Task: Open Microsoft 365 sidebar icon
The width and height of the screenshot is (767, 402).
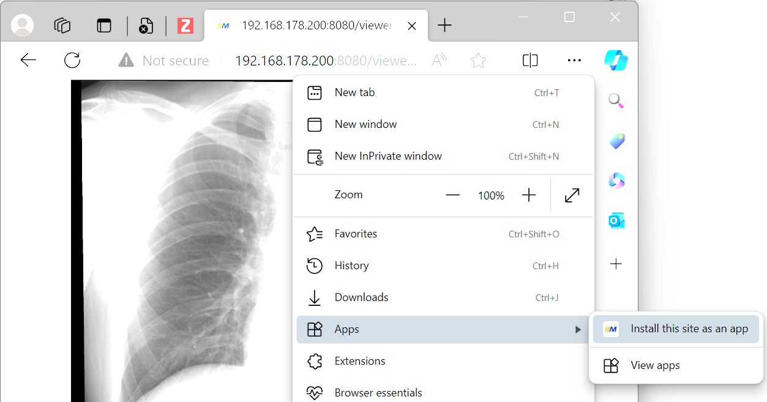Action: click(x=616, y=181)
